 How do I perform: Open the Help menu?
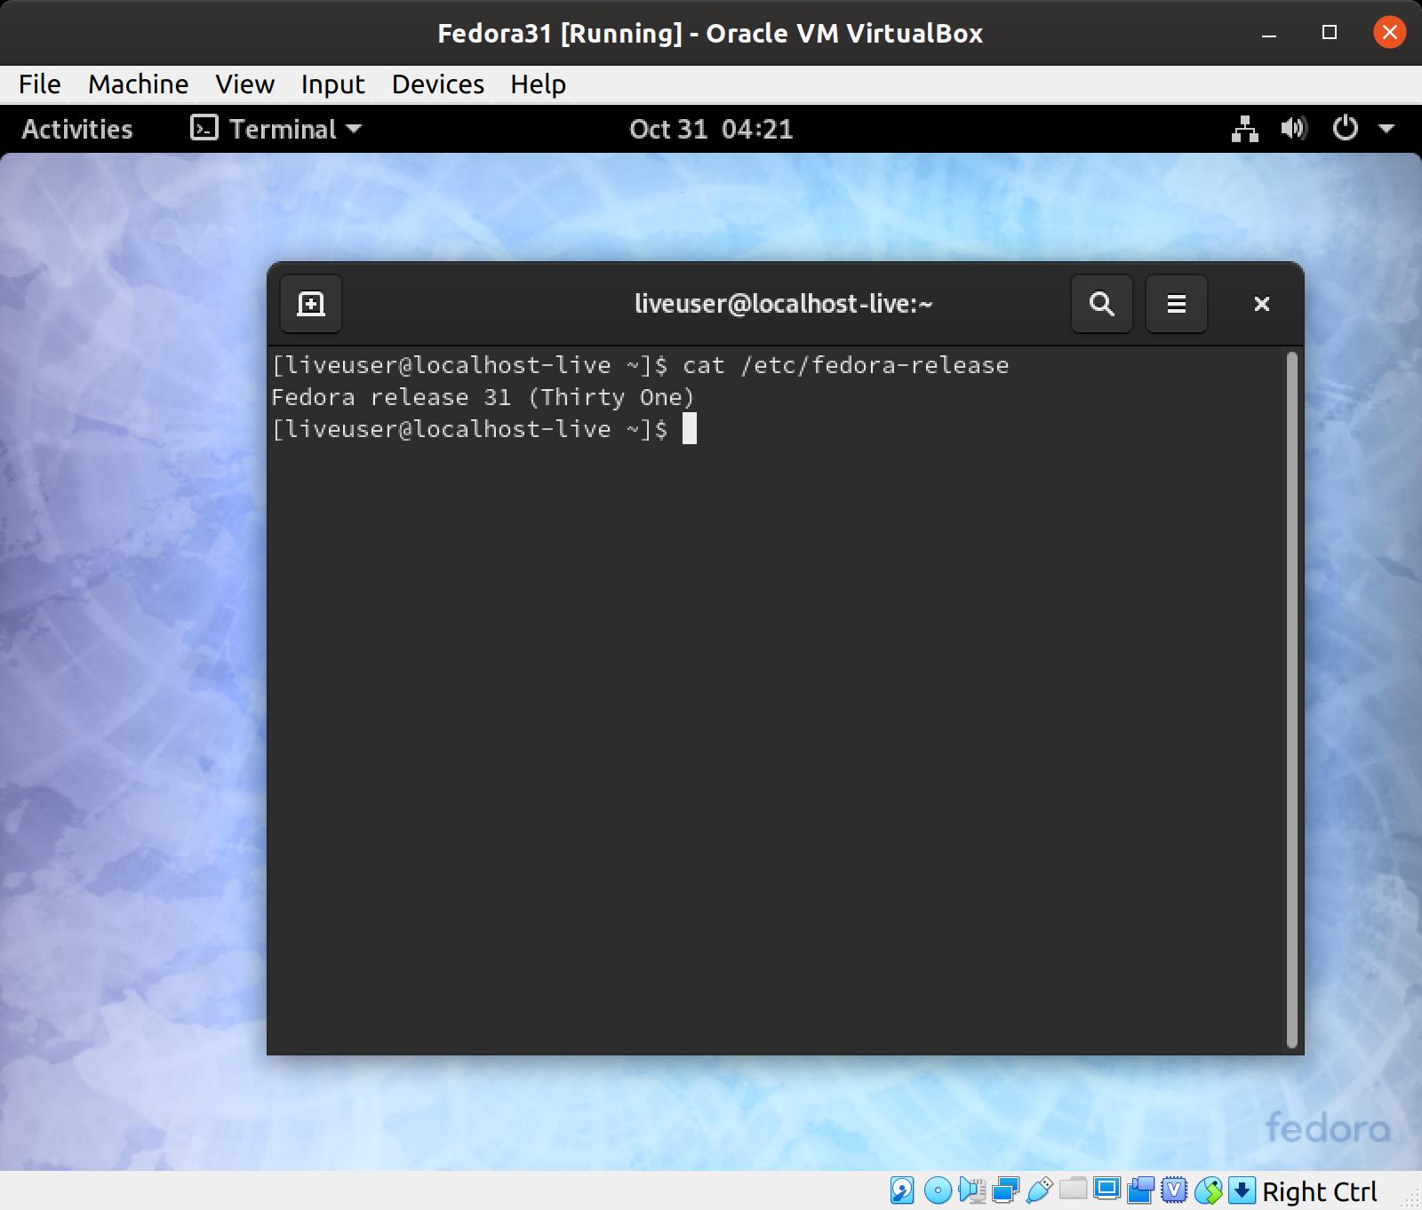tap(539, 84)
